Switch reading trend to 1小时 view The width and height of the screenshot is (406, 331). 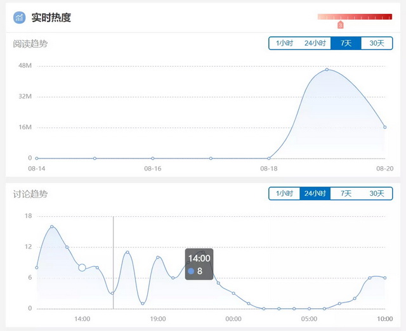pos(284,43)
